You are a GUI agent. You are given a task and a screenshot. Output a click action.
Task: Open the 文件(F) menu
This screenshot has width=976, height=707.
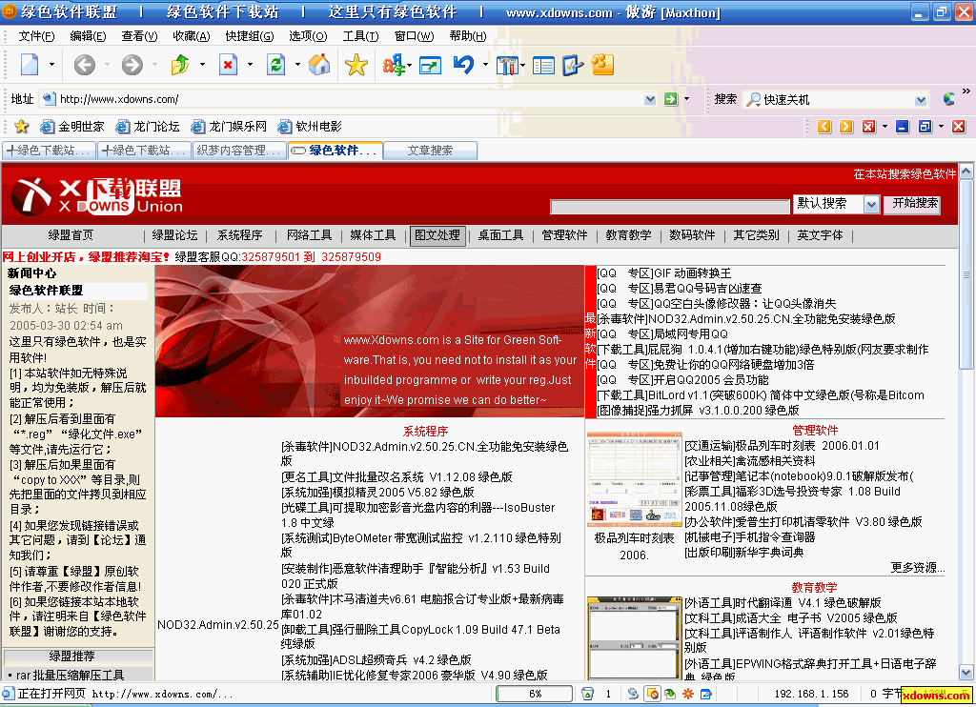[36, 36]
